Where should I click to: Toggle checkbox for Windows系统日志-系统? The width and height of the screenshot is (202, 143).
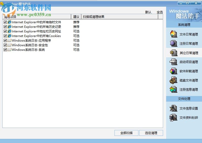[5, 50]
